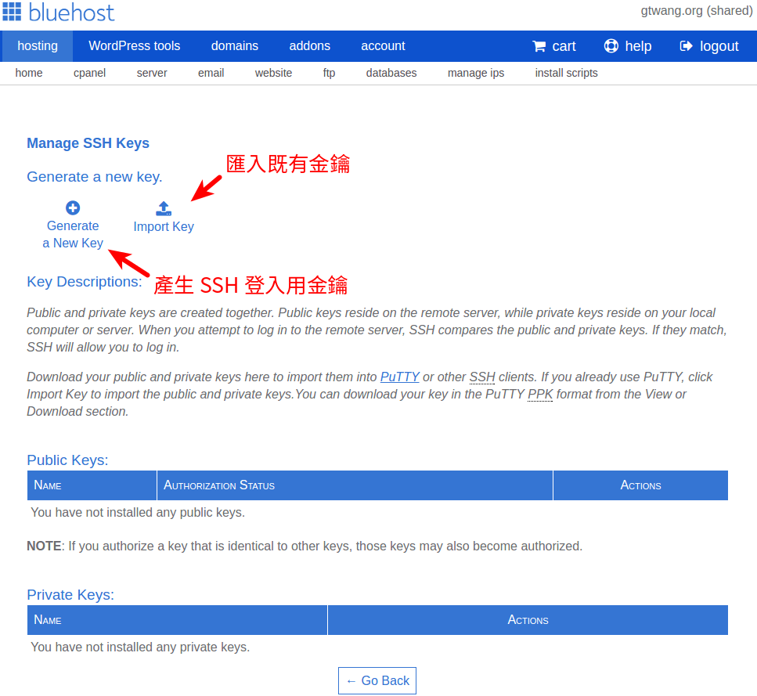
Task: Click the bluehost grid logo icon
Action: click(13, 13)
